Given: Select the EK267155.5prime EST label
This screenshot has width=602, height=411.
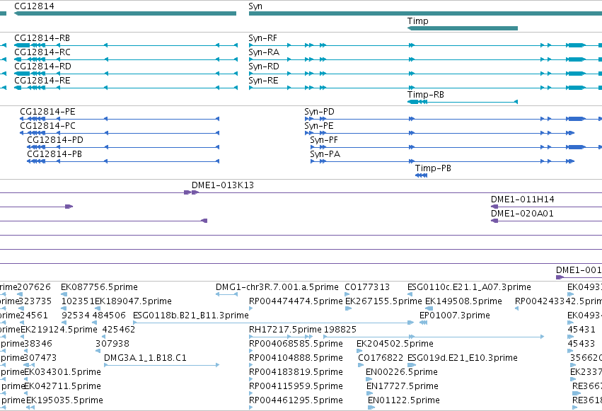Looking at the screenshot, I should coord(383,301).
